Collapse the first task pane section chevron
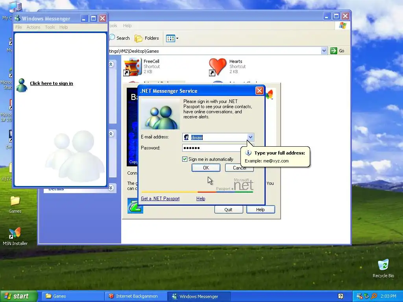The image size is (403, 302). [111, 64]
